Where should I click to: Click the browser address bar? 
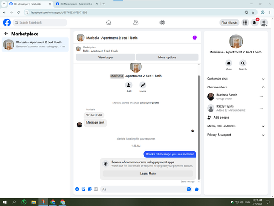[x=135, y=12]
